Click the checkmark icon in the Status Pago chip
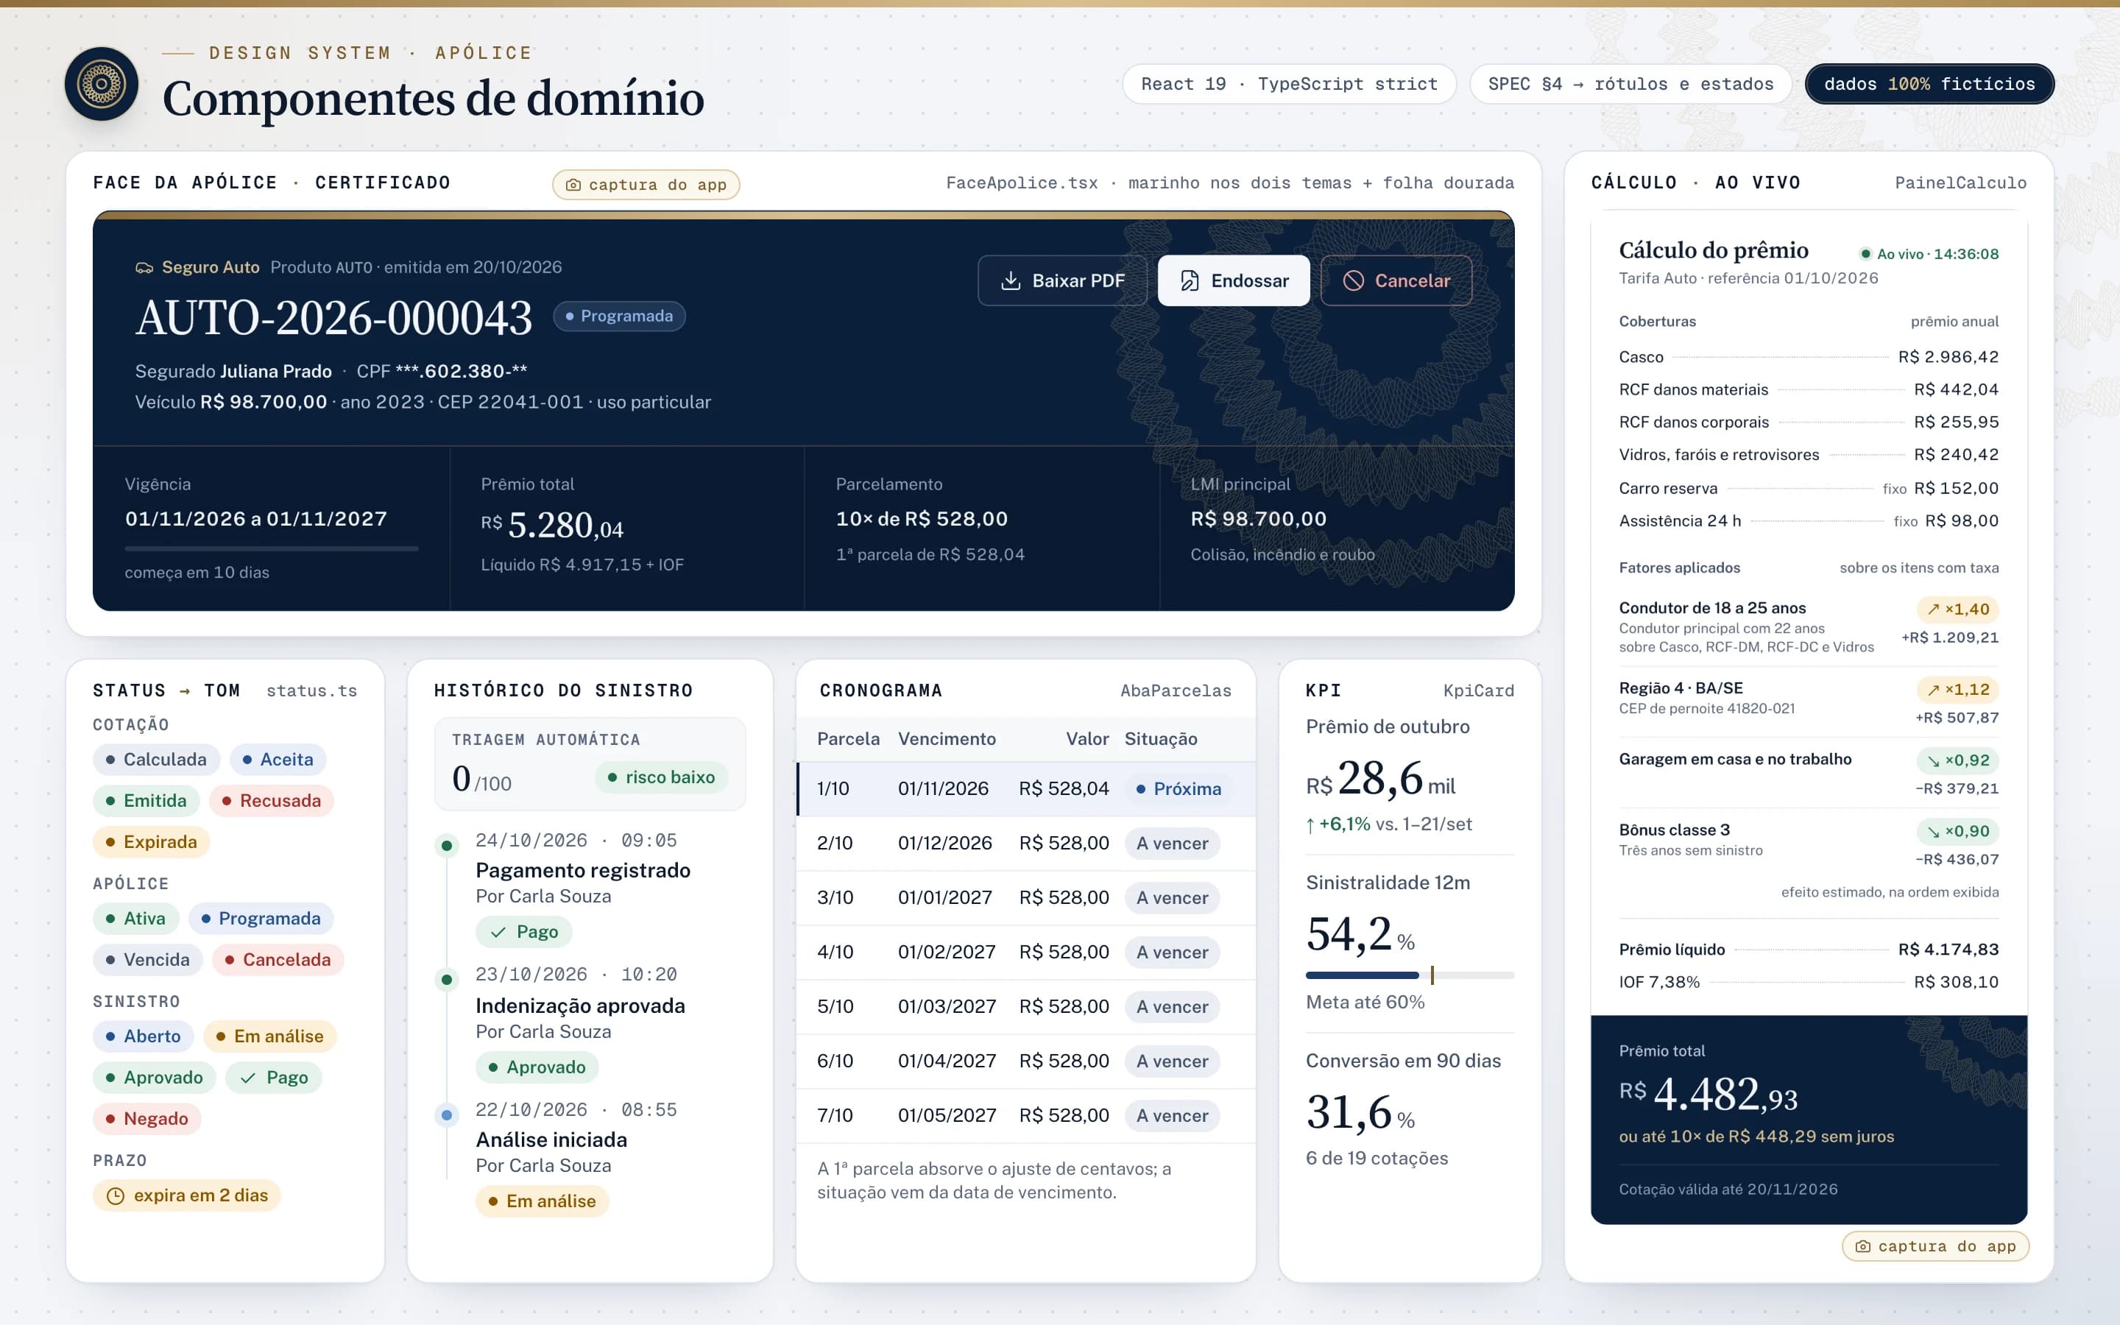Screen dimensions: 2120x1325 248,1078
